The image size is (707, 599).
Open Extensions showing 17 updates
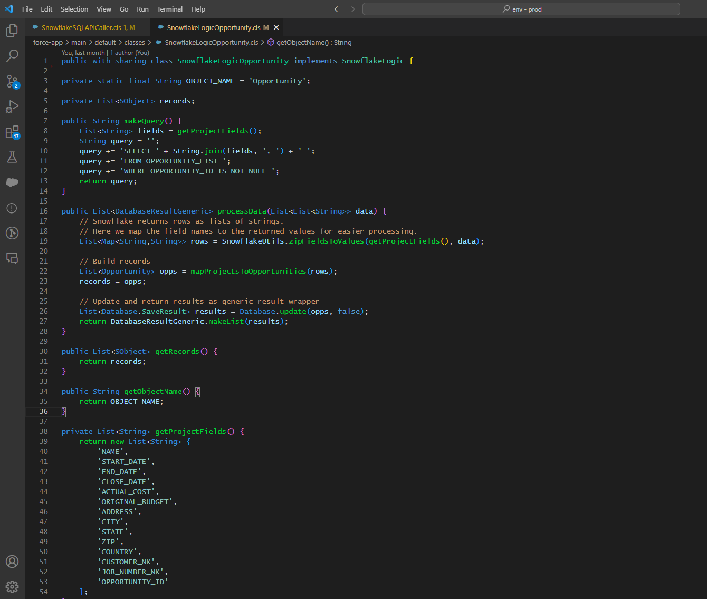click(12, 132)
